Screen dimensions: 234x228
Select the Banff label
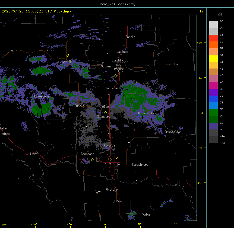34,154
